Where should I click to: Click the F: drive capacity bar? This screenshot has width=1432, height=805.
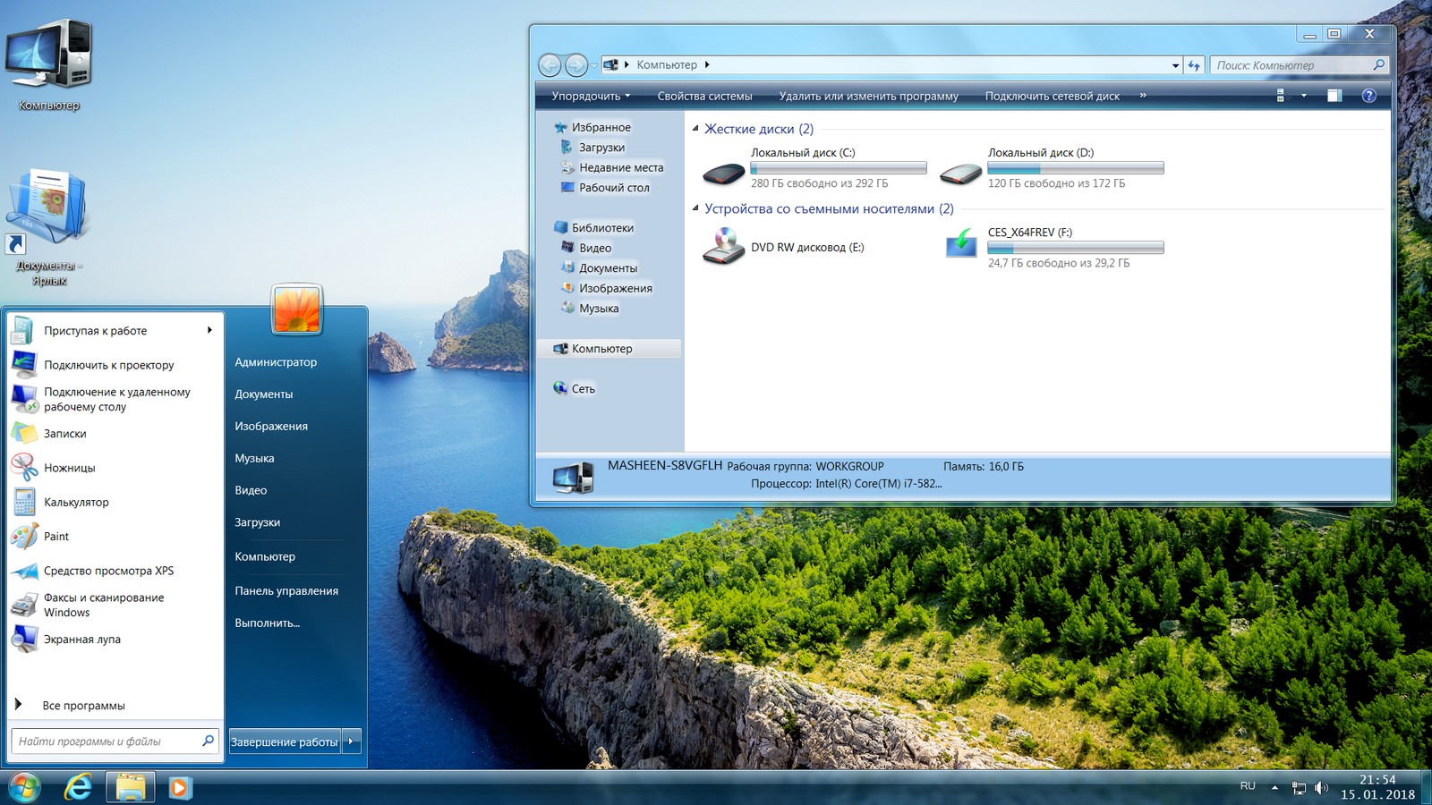pos(1075,248)
